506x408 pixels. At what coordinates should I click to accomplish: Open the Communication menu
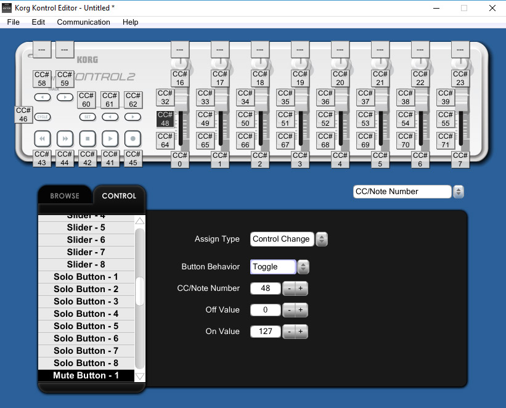coord(84,22)
